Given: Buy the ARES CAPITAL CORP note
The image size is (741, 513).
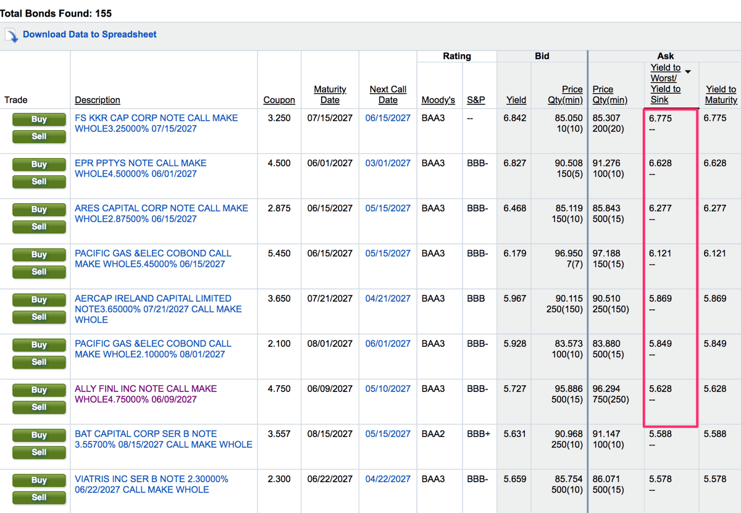Looking at the screenshot, I should pyautogui.click(x=39, y=210).
